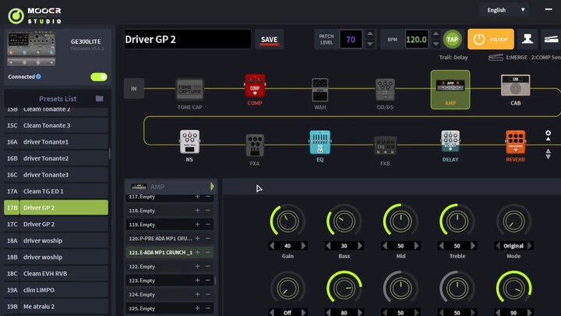Click the expression pedal icon at top right
Viewport: 561px width, 316px height.
click(x=552, y=39)
